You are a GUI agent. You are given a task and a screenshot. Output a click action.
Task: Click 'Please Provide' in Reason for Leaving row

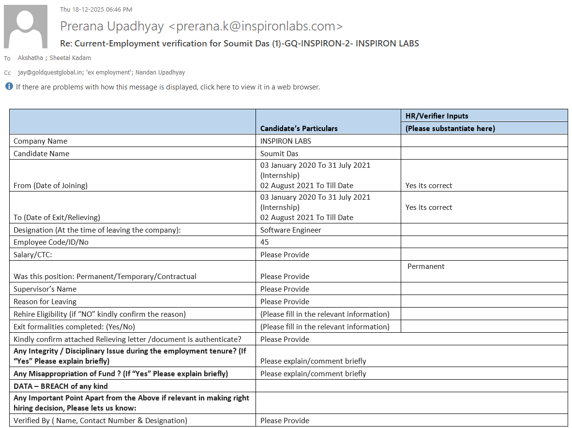(285, 301)
